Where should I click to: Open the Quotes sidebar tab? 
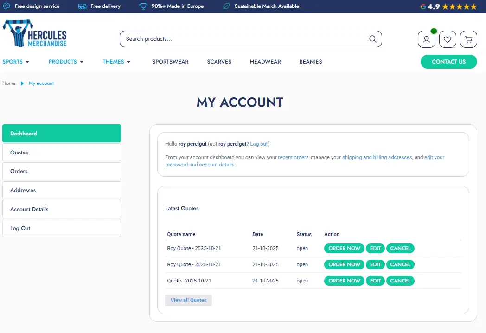tap(62, 153)
